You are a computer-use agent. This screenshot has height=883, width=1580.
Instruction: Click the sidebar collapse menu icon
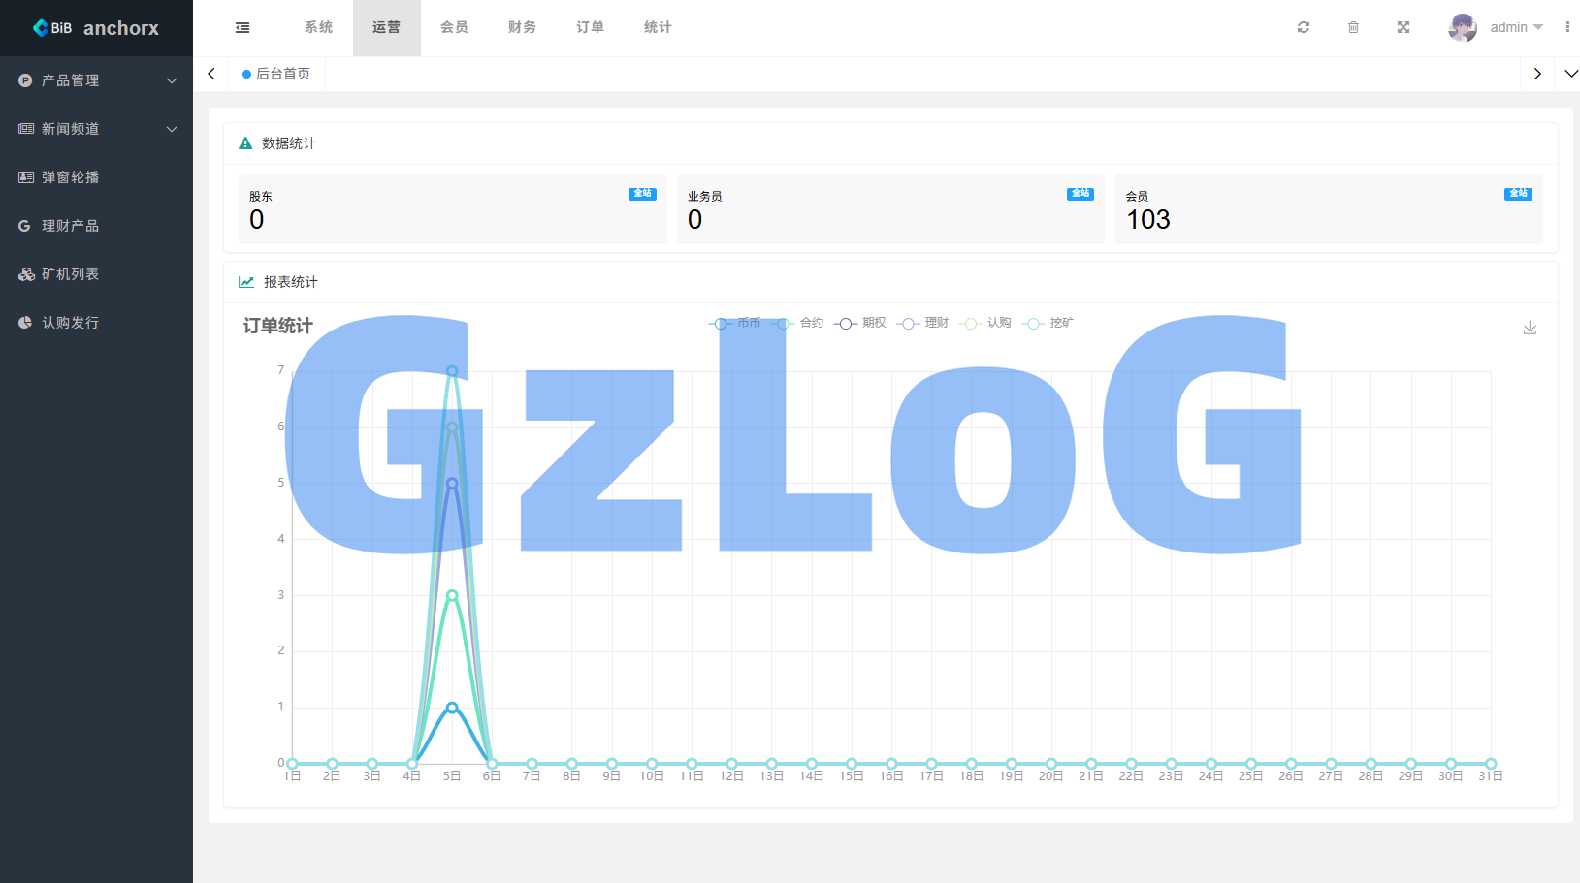click(x=242, y=28)
